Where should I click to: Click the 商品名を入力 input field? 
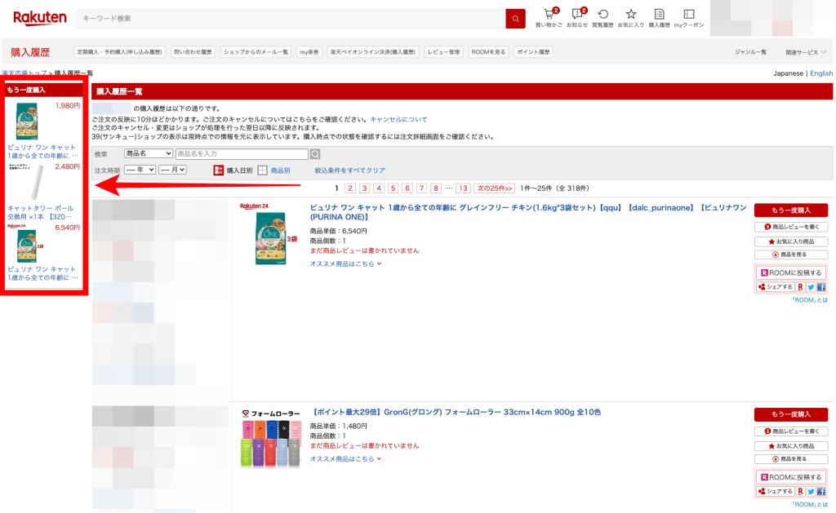point(242,154)
